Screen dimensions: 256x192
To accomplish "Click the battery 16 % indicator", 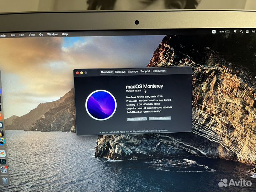I will tap(224, 32).
